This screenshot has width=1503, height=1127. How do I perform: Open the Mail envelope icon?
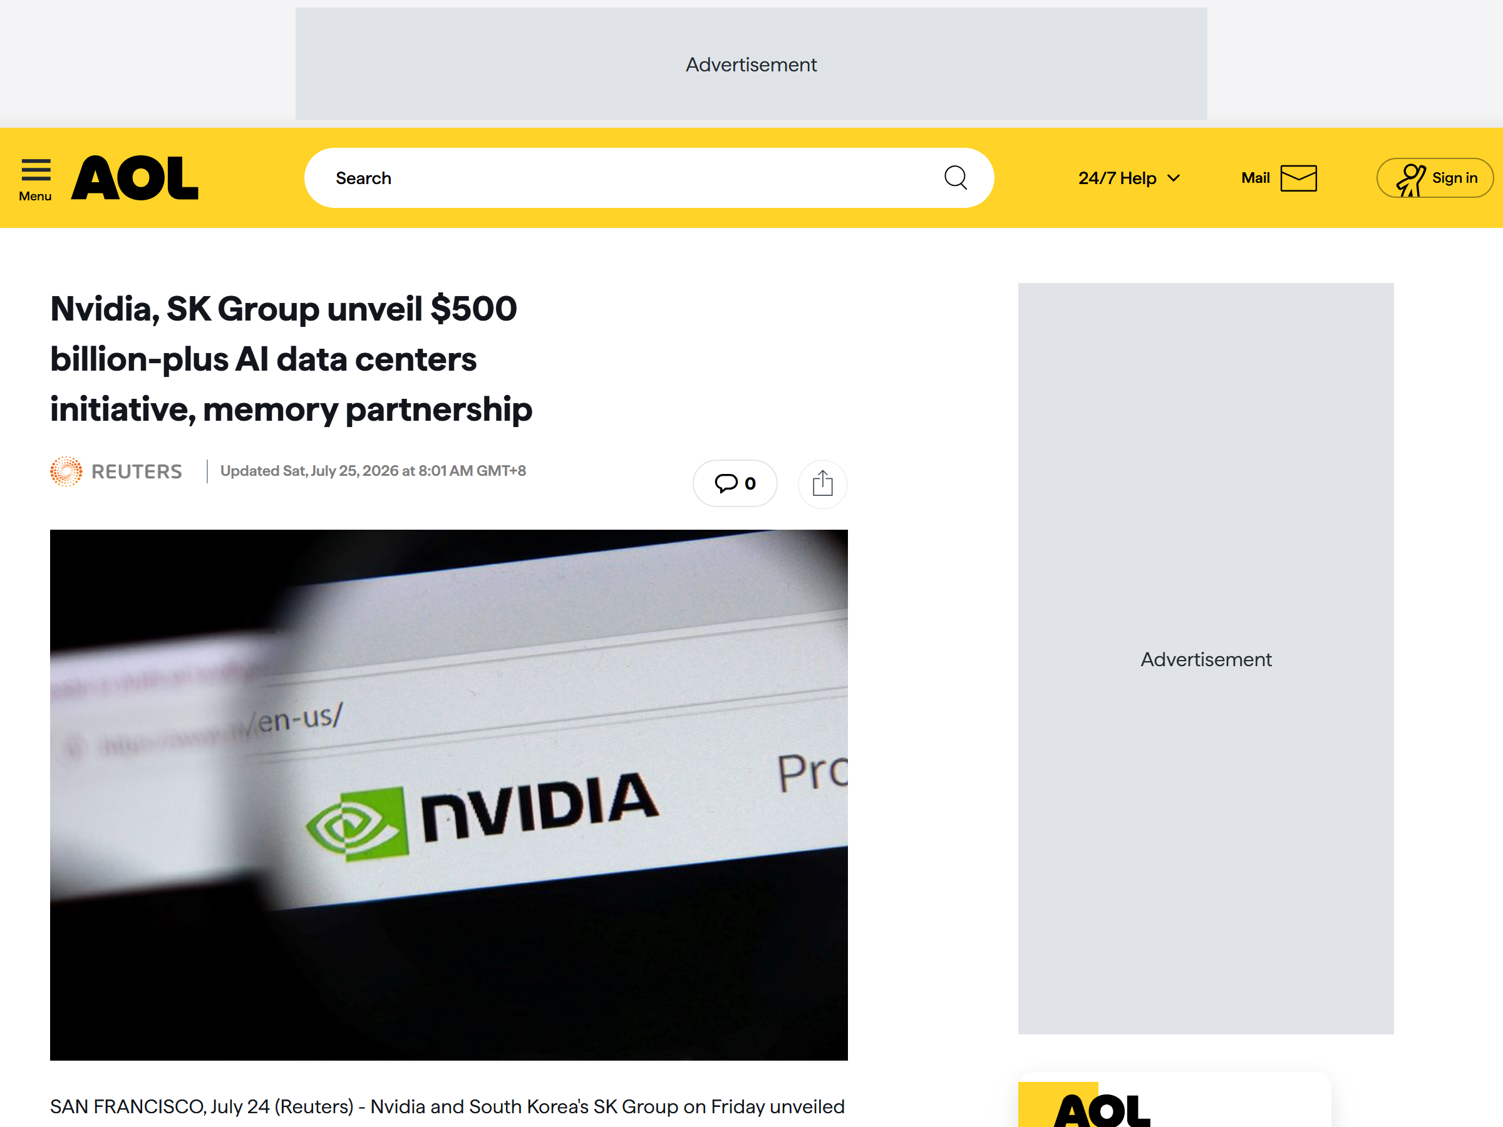(1298, 178)
